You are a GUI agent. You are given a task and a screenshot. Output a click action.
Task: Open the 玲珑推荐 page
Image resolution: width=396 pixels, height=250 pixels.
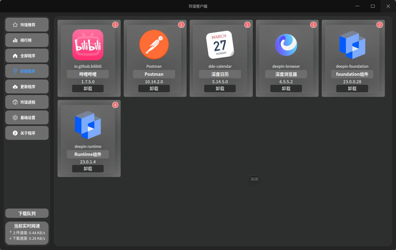tap(27, 25)
